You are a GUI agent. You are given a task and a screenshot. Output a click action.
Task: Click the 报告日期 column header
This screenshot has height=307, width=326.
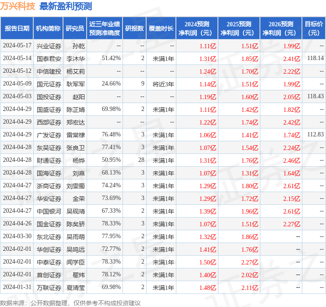(x=17, y=28)
